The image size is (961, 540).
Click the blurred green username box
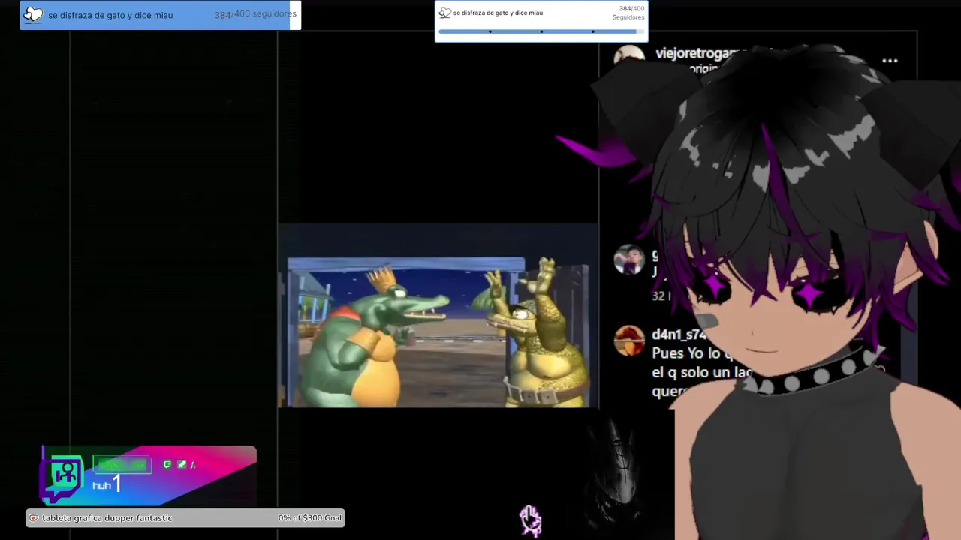pos(122,465)
